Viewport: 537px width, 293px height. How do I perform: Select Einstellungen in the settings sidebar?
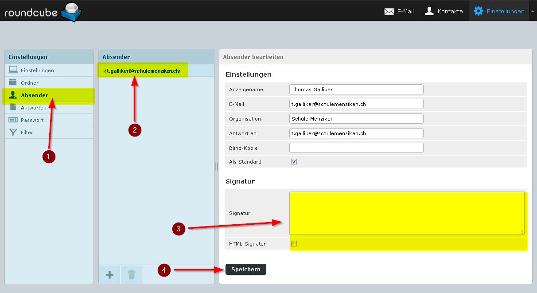pos(49,70)
